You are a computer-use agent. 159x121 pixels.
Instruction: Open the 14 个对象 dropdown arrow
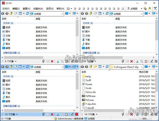(x=97, y=114)
